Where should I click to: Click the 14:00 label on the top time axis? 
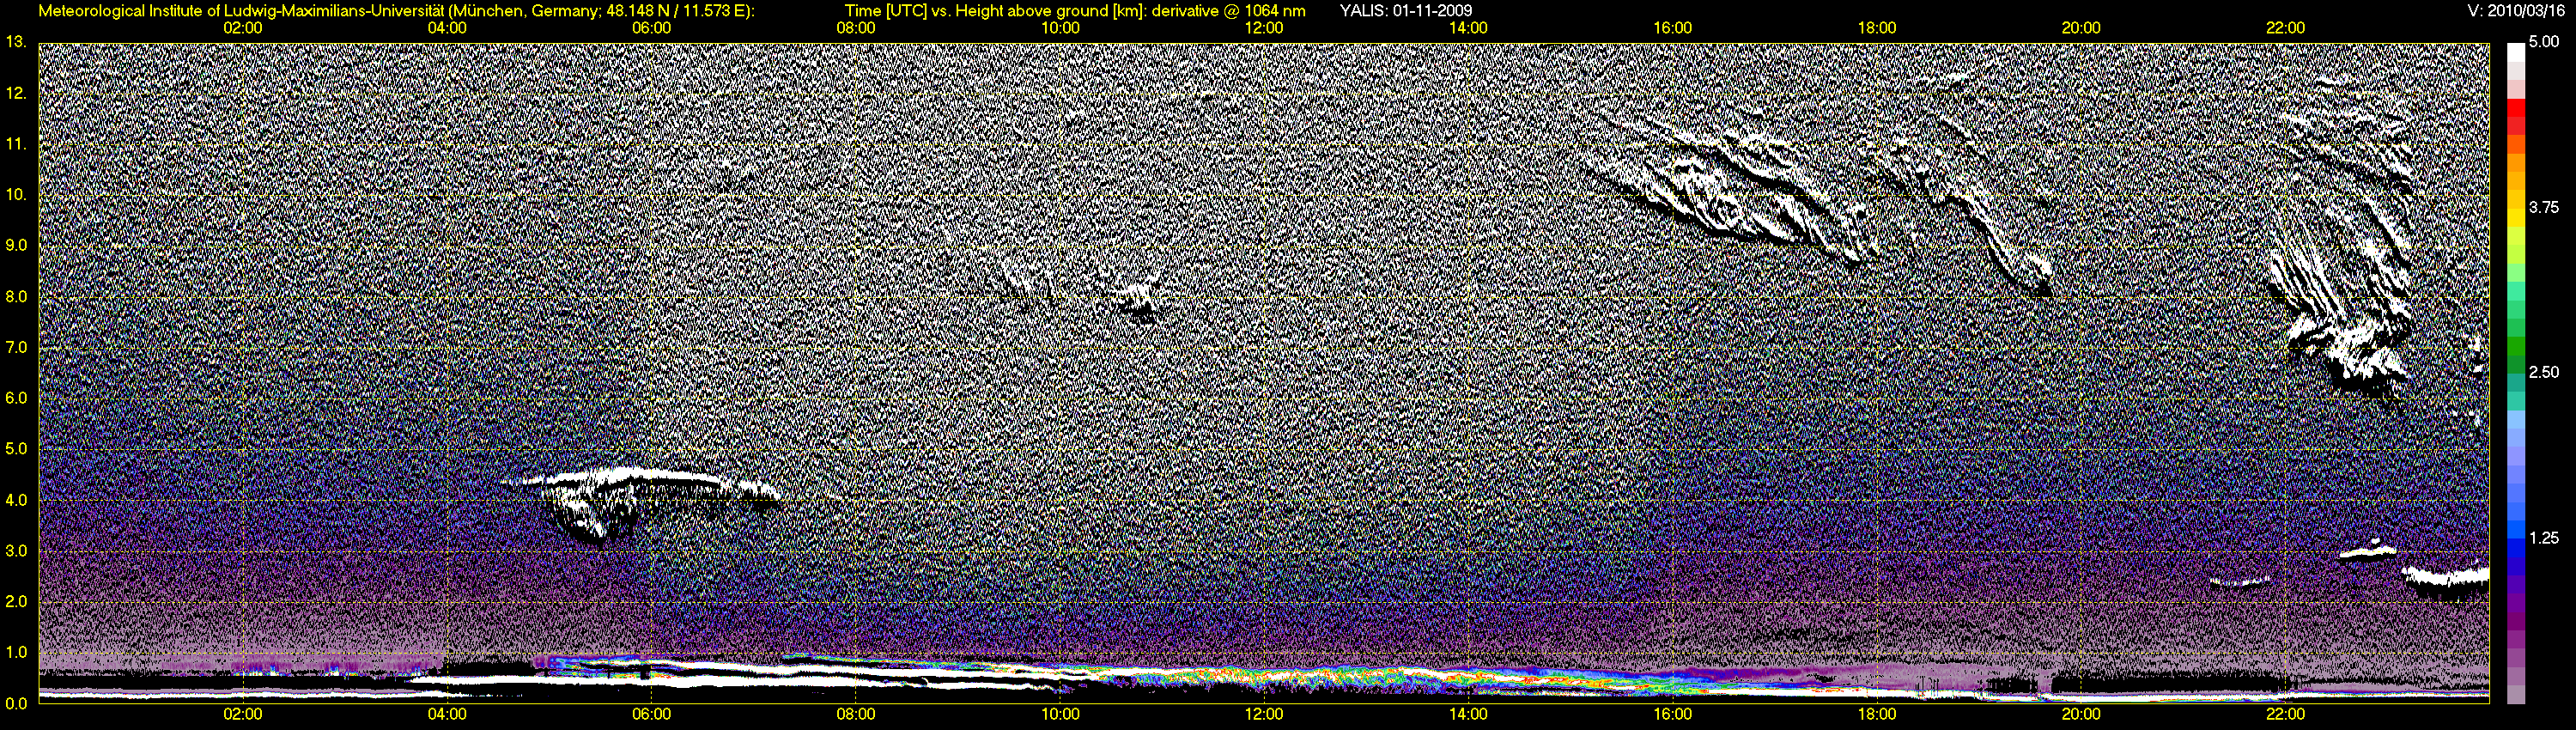tap(1468, 28)
